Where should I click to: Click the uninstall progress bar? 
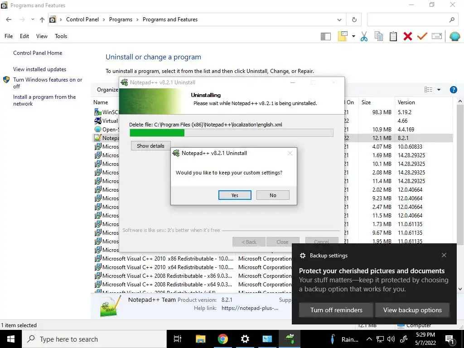(232, 133)
